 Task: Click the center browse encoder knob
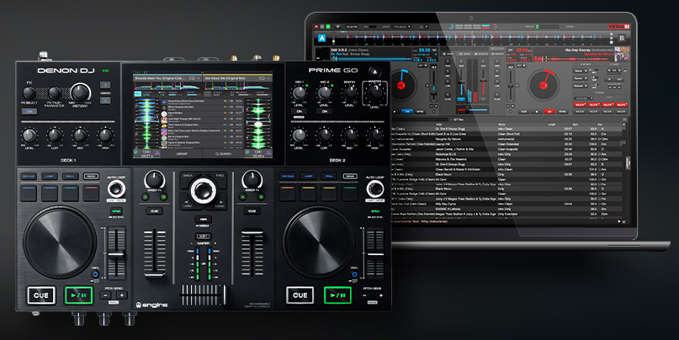(x=203, y=190)
